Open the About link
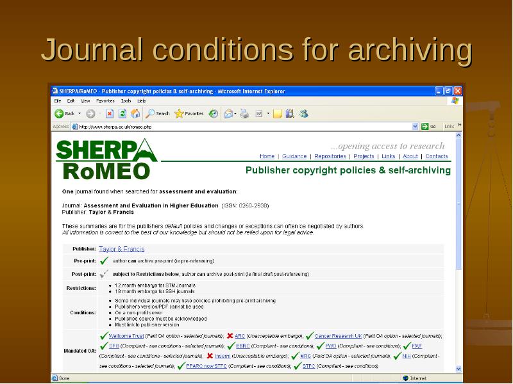This screenshot has width=513, height=384. coord(410,156)
